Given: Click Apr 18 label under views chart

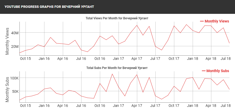Looking at the screenshot, I should pyautogui.click(x=211, y=59).
